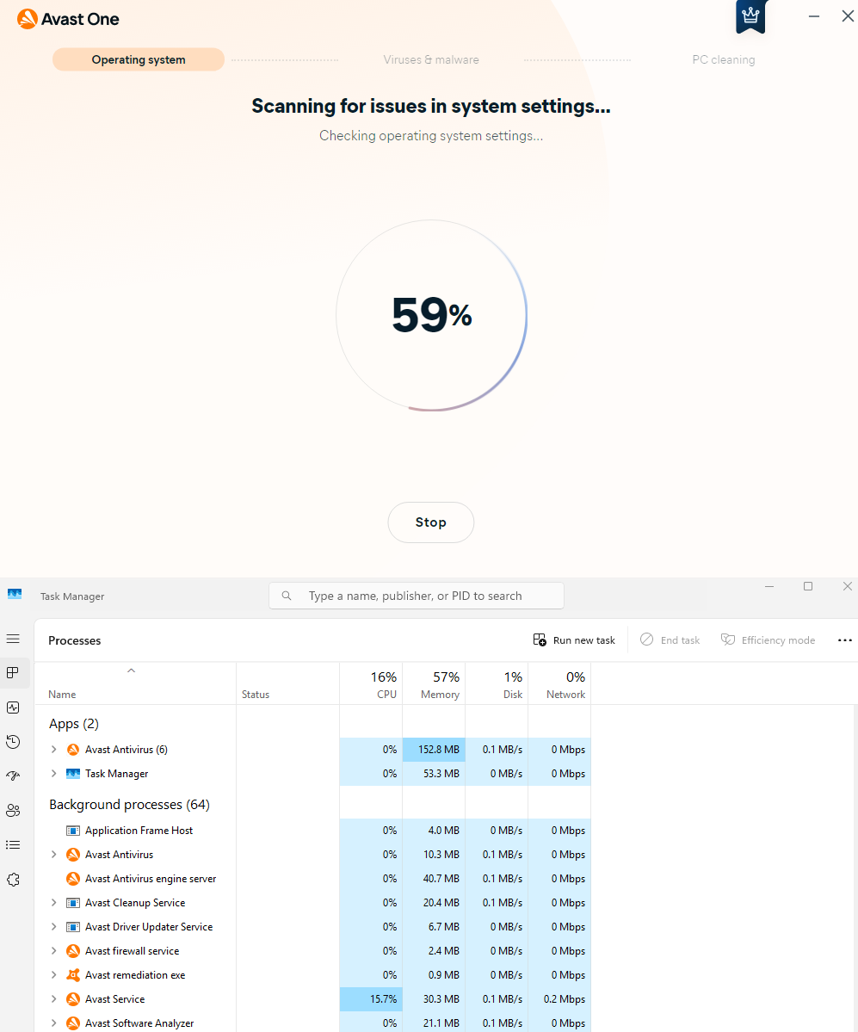
Task: Expand Avast remediation exe row
Action: [x=54, y=974]
